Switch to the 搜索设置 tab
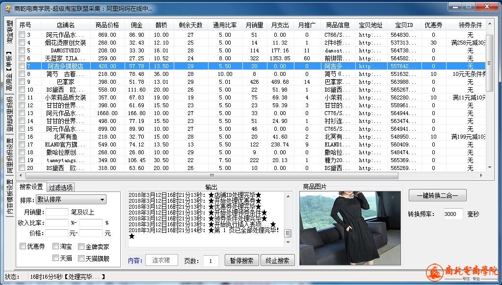 coord(31,187)
